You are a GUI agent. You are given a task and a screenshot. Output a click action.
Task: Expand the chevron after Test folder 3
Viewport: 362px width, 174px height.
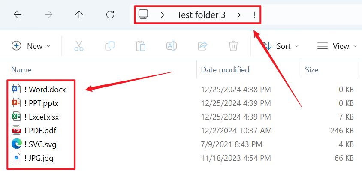(238, 15)
